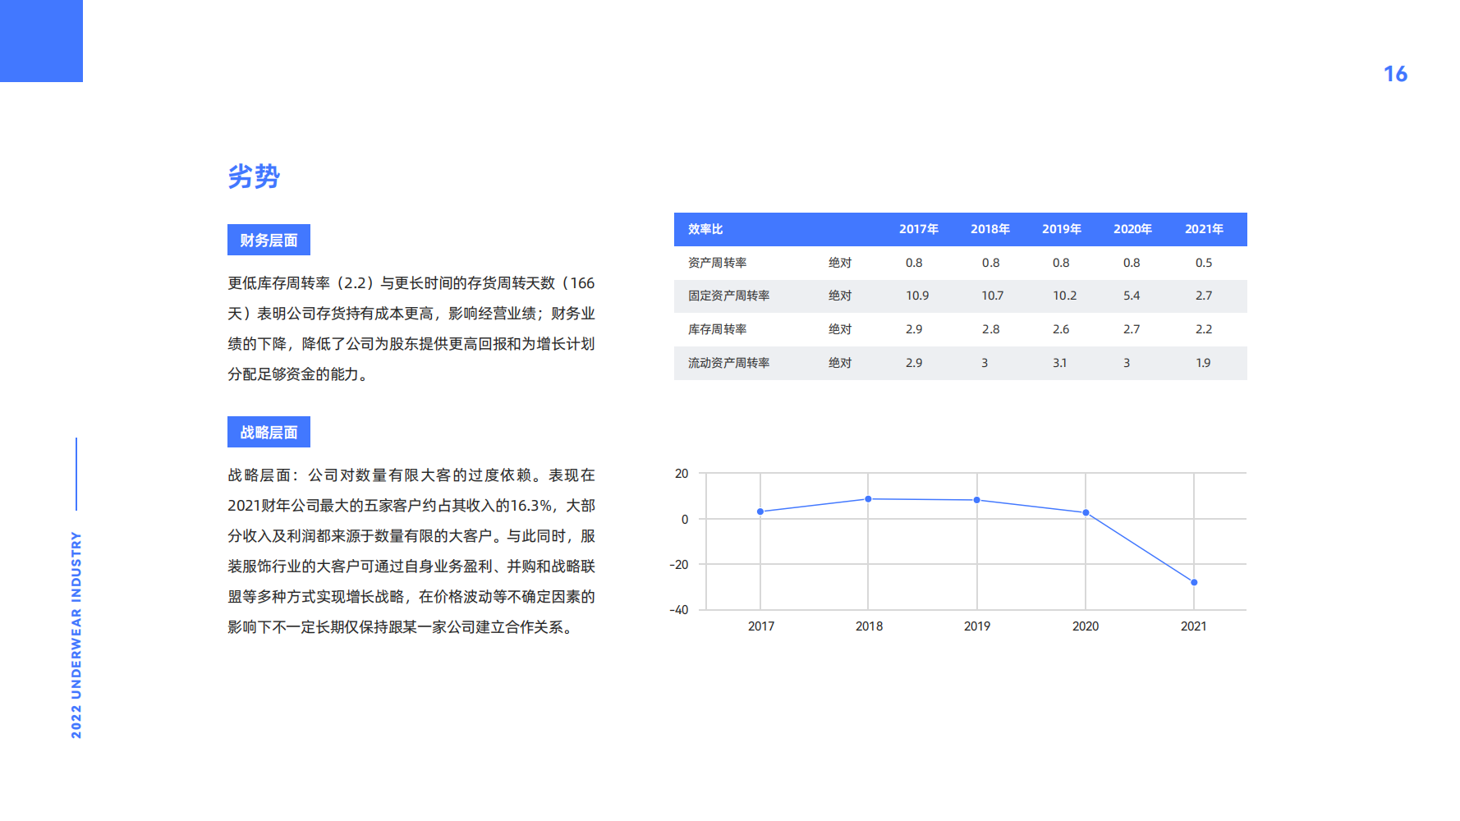Select the 2021年 column header
1460x821 pixels.
click(1203, 229)
